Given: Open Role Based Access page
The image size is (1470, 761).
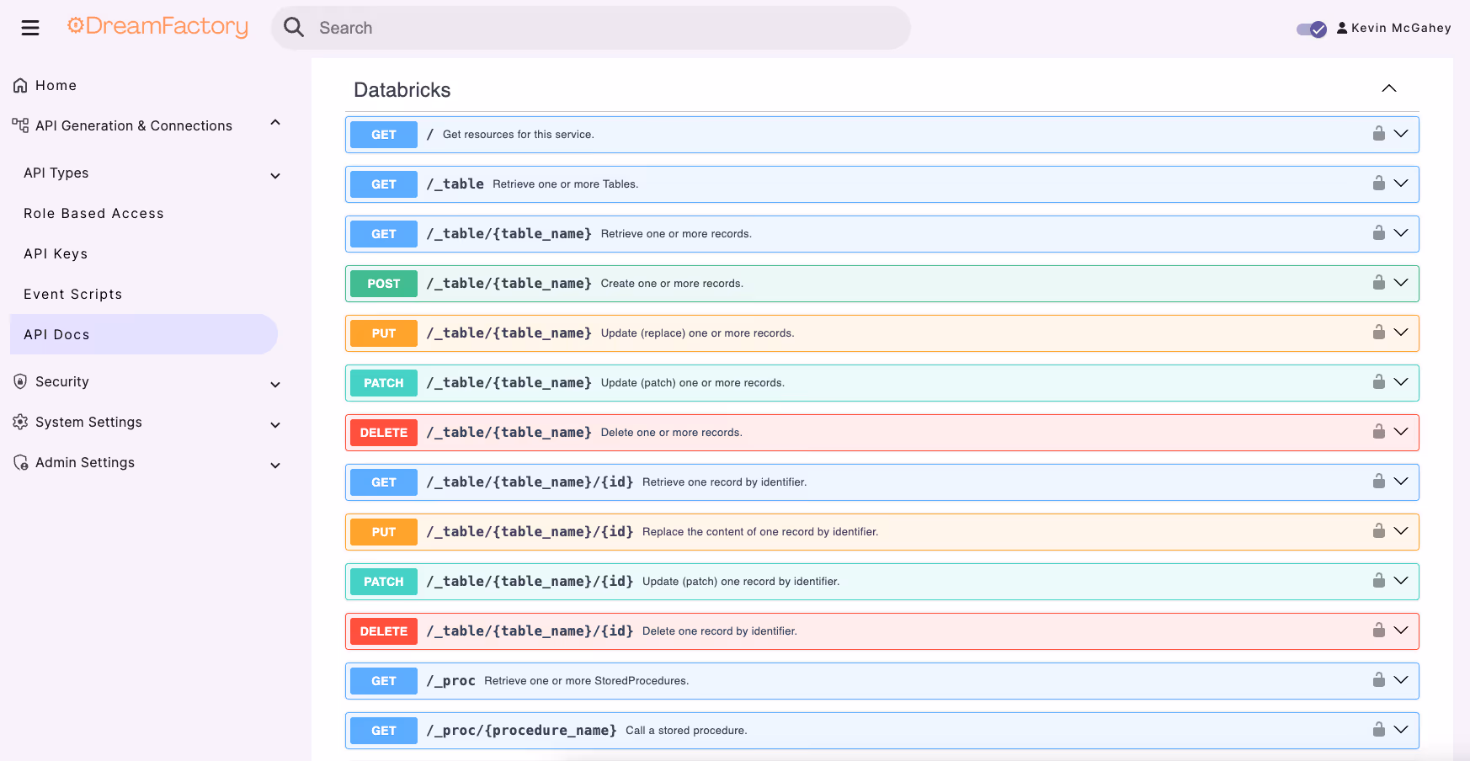Looking at the screenshot, I should [93, 213].
